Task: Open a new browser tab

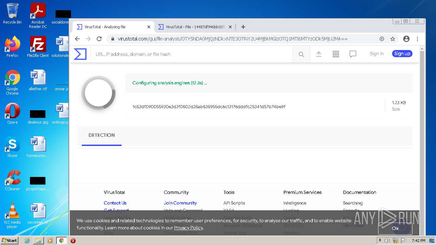Action: [243, 27]
